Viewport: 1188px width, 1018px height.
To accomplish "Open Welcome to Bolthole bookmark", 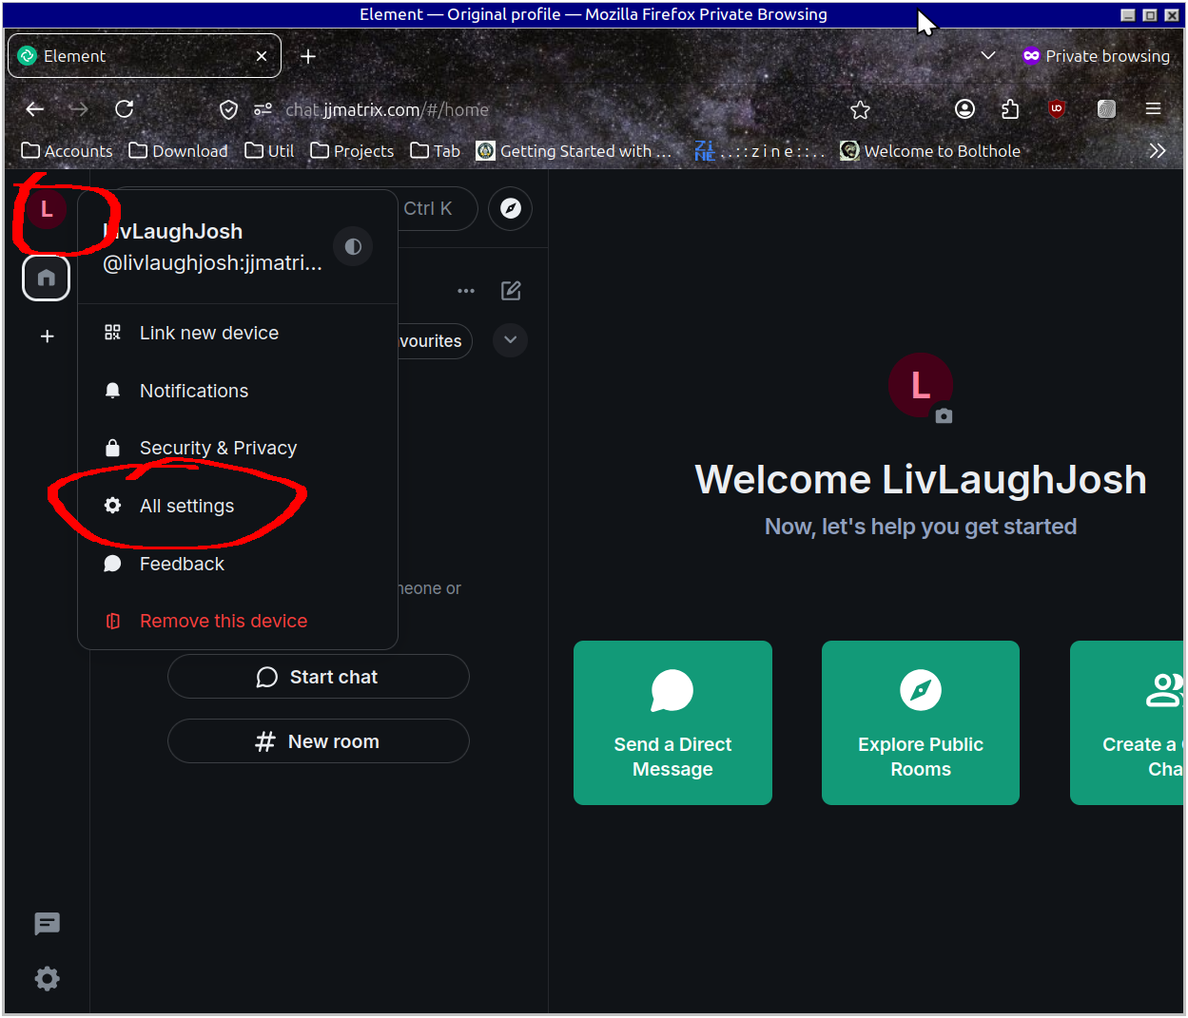I will (930, 151).
